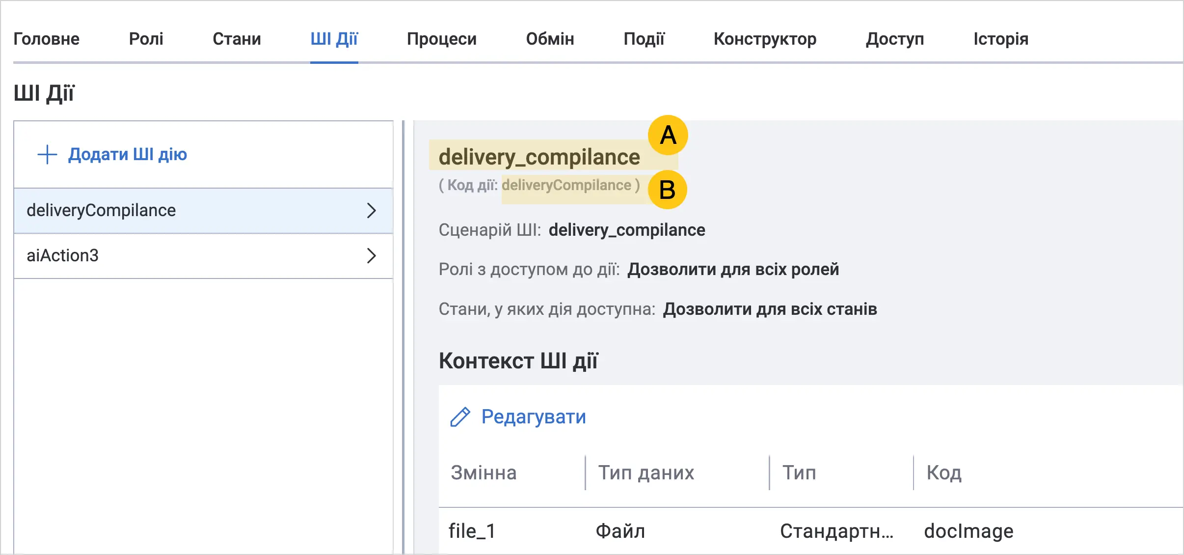Select aiAction3 in the actions list
Image resolution: width=1184 pixels, height=555 pixels.
pyautogui.click(x=203, y=256)
